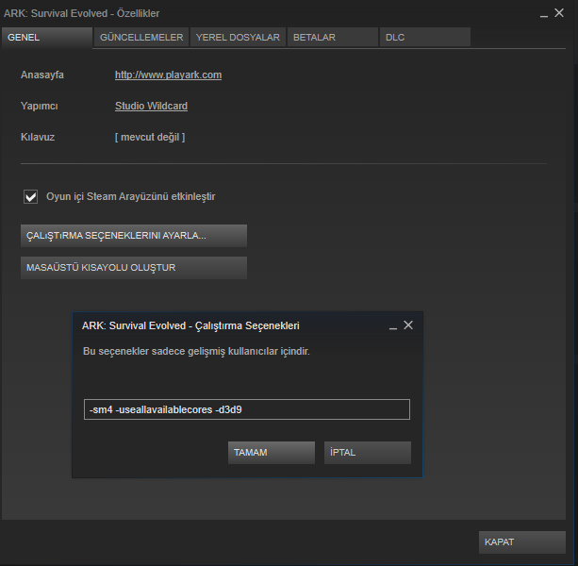This screenshot has width=578, height=566.
Task: Click the KAPAT button
Action: 522,542
